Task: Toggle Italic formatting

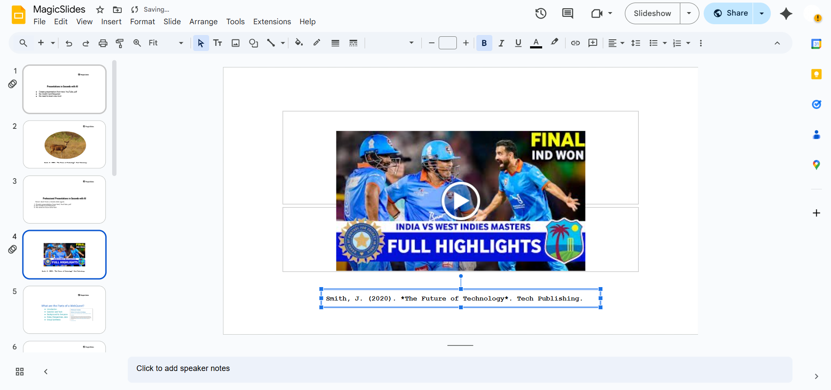Action: pos(501,43)
